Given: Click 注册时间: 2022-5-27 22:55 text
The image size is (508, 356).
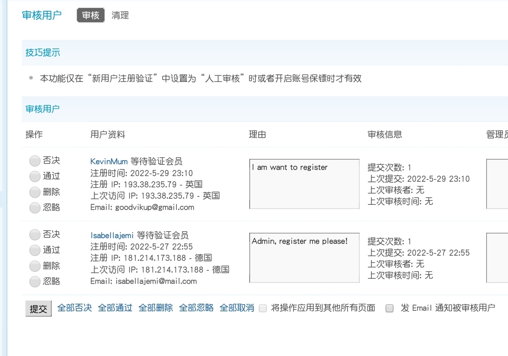Looking at the screenshot, I should click(x=142, y=247).
